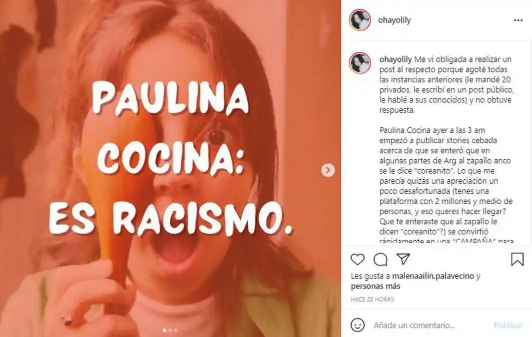
Task: Click the Publicar button
Action: tap(508, 325)
